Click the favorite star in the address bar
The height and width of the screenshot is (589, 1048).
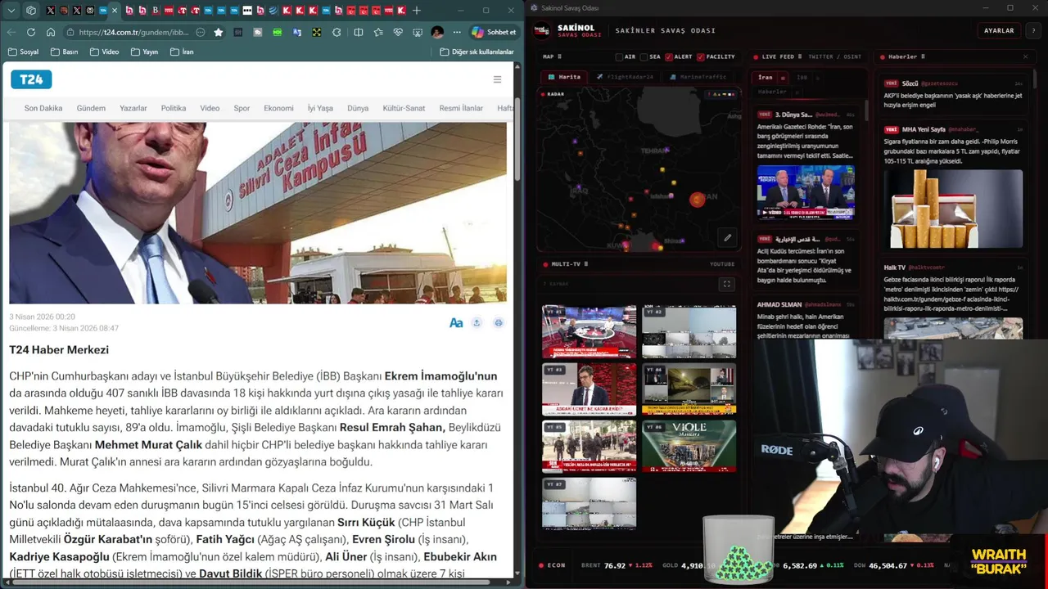(219, 32)
